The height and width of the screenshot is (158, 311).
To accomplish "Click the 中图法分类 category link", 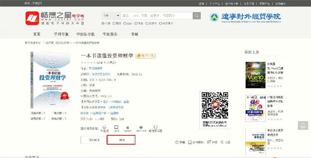I will coord(115,102).
